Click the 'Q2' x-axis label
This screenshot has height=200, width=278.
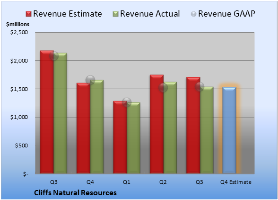[x=163, y=182]
